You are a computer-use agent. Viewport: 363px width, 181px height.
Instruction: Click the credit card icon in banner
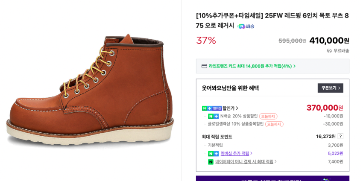204,66
